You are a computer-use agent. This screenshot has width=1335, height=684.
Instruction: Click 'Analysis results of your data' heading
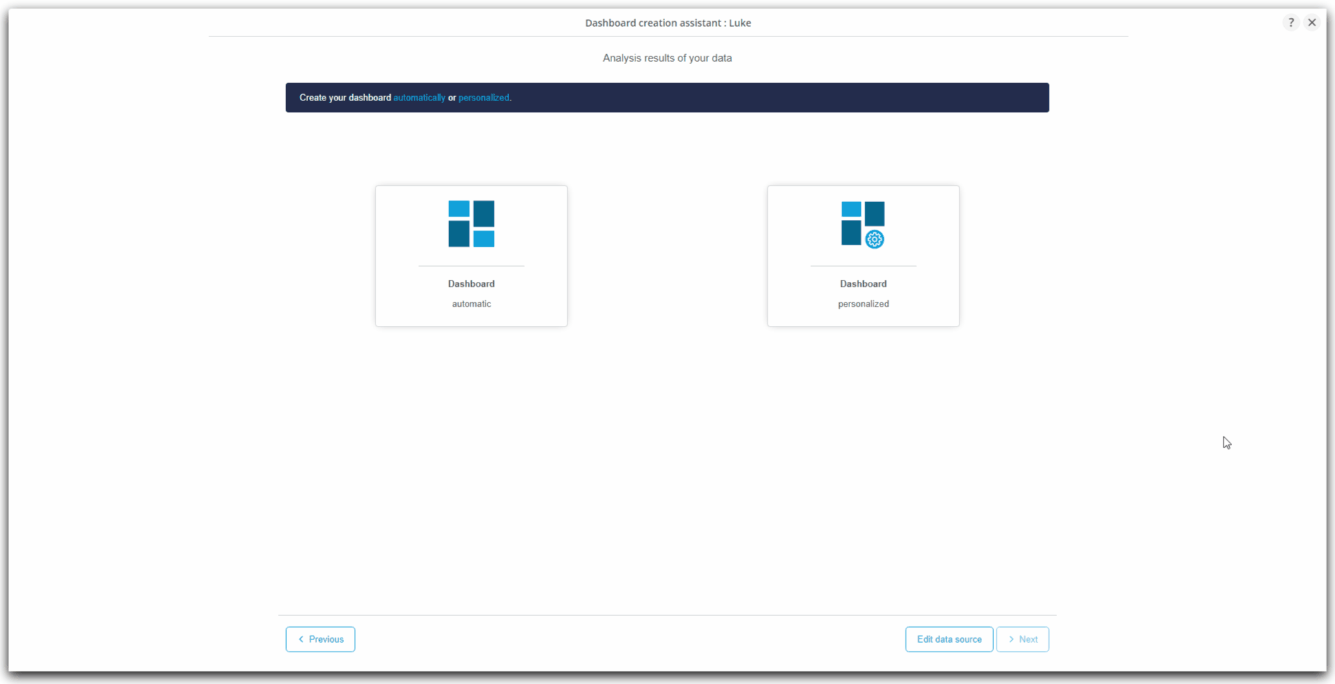667,58
